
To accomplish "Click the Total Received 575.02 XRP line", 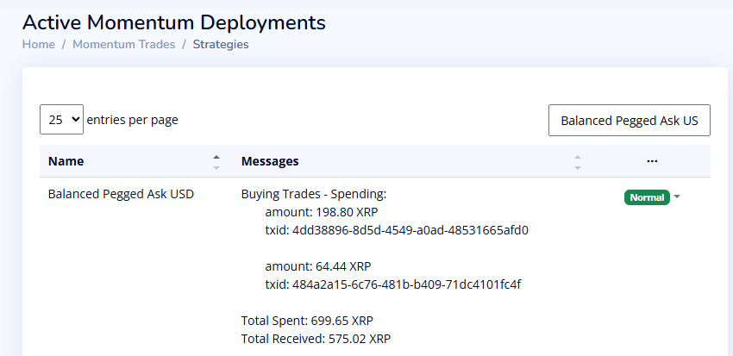I will [316, 339].
